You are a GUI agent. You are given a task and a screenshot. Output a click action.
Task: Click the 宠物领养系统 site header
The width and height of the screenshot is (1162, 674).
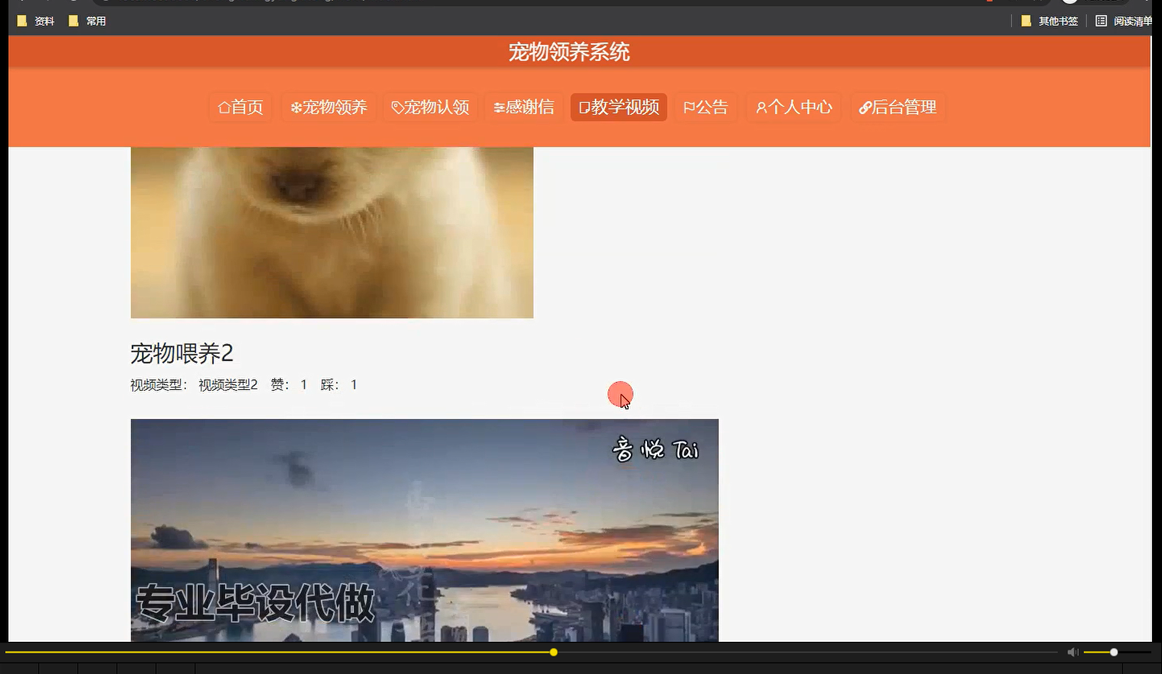(x=567, y=51)
